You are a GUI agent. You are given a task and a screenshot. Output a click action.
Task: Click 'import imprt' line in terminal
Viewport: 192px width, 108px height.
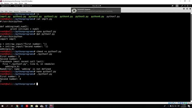[x=8, y=39]
